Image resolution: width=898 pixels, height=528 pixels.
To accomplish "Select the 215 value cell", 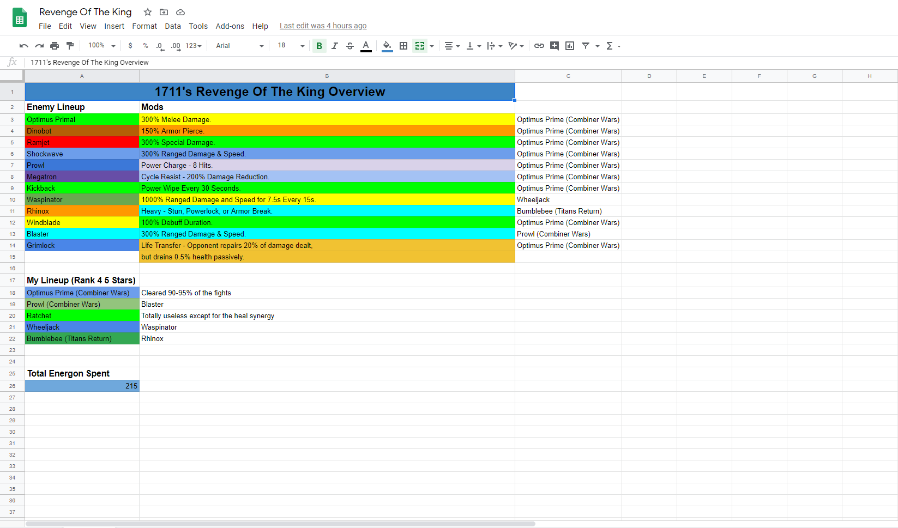I will 82,386.
